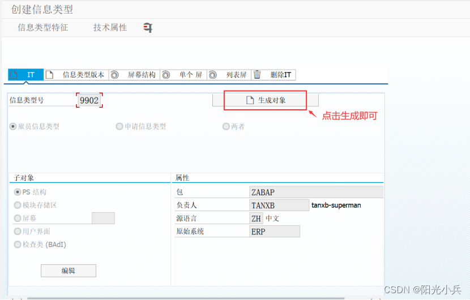Select the 删除IT tab

click(274, 75)
